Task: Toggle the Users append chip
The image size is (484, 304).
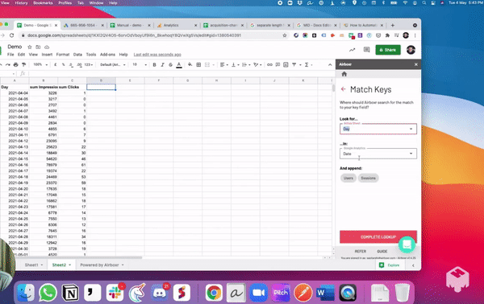Action: (348, 179)
